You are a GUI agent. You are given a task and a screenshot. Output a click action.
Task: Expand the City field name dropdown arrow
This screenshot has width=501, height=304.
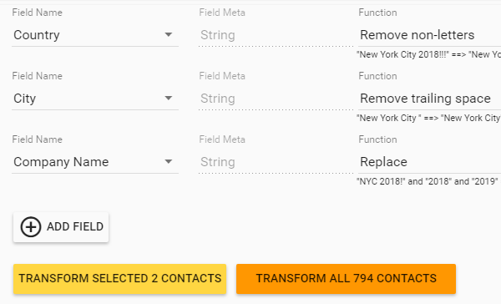coord(169,98)
